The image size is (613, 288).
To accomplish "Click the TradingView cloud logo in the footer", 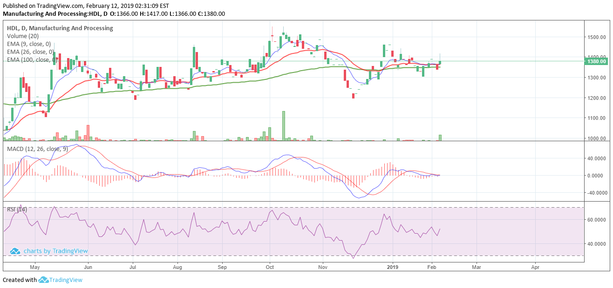I will 43,280.
